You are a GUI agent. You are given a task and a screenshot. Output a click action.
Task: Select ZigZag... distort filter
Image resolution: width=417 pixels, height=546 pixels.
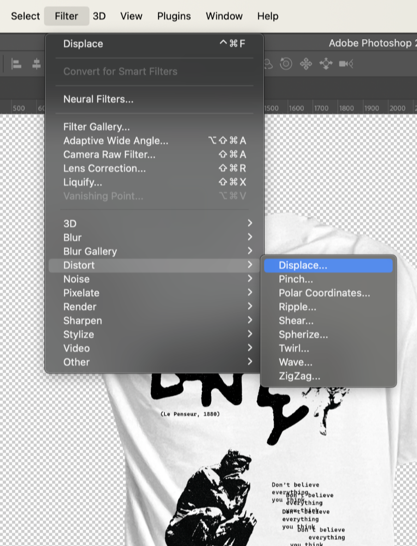pos(328,376)
